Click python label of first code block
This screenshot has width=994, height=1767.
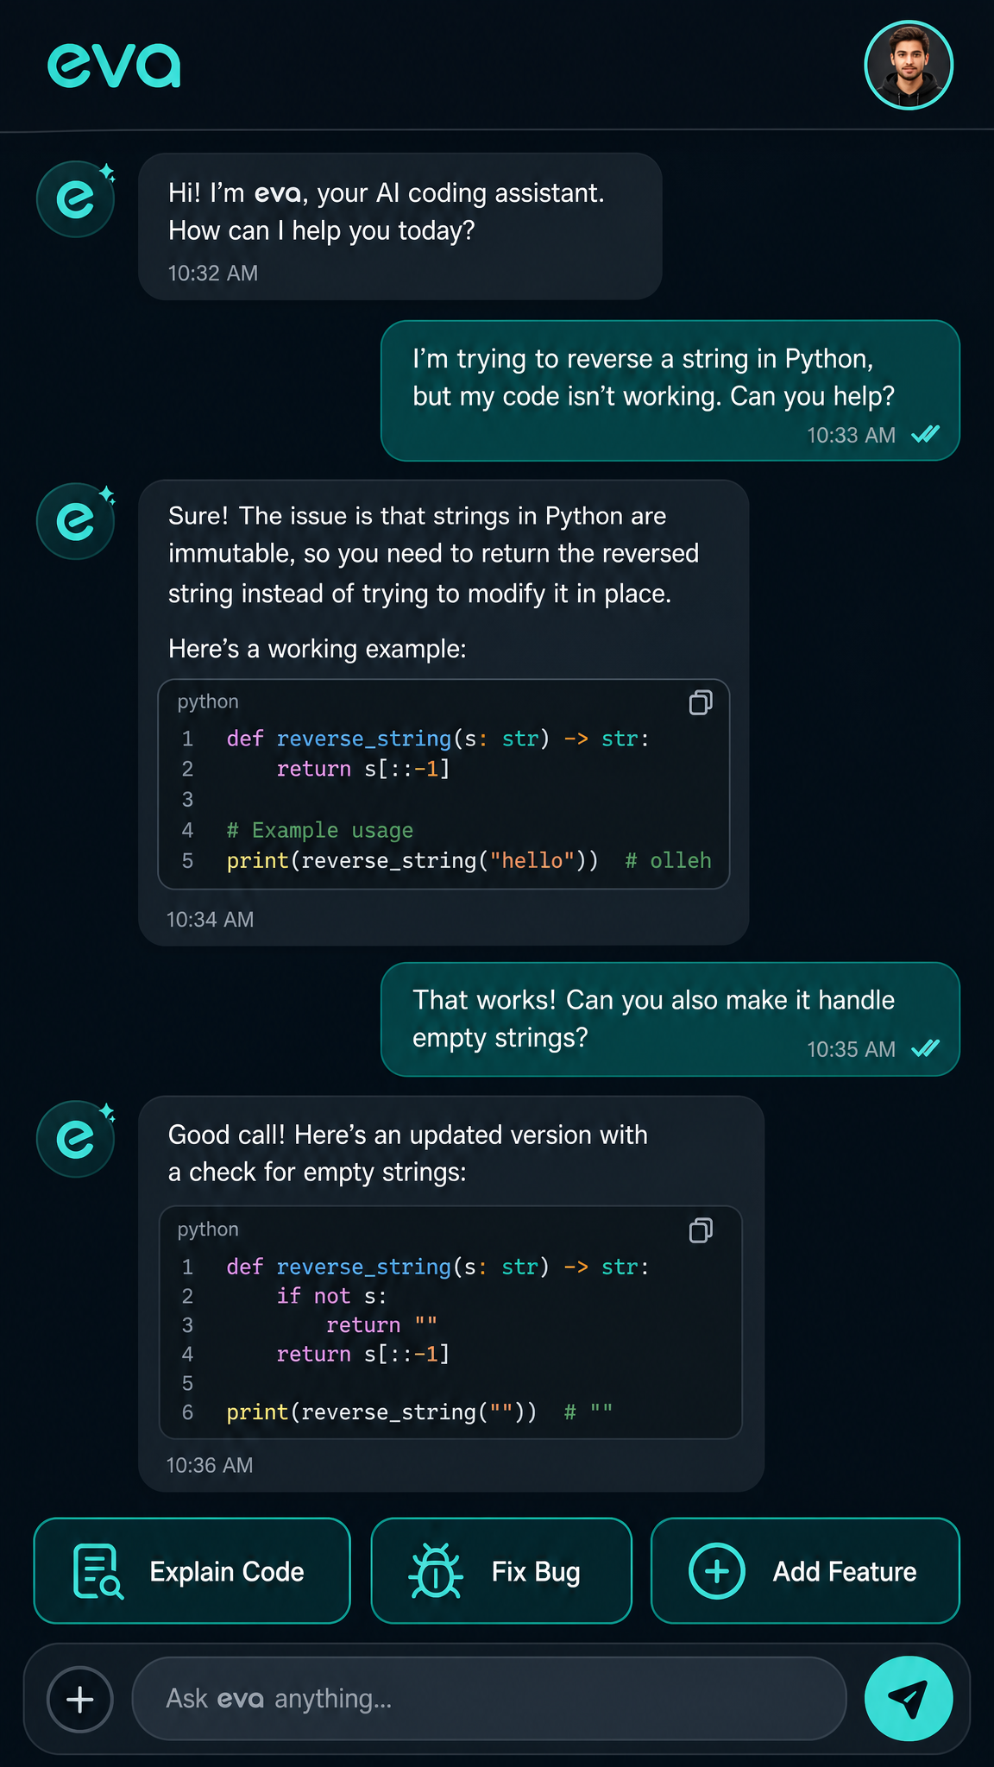[208, 701]
